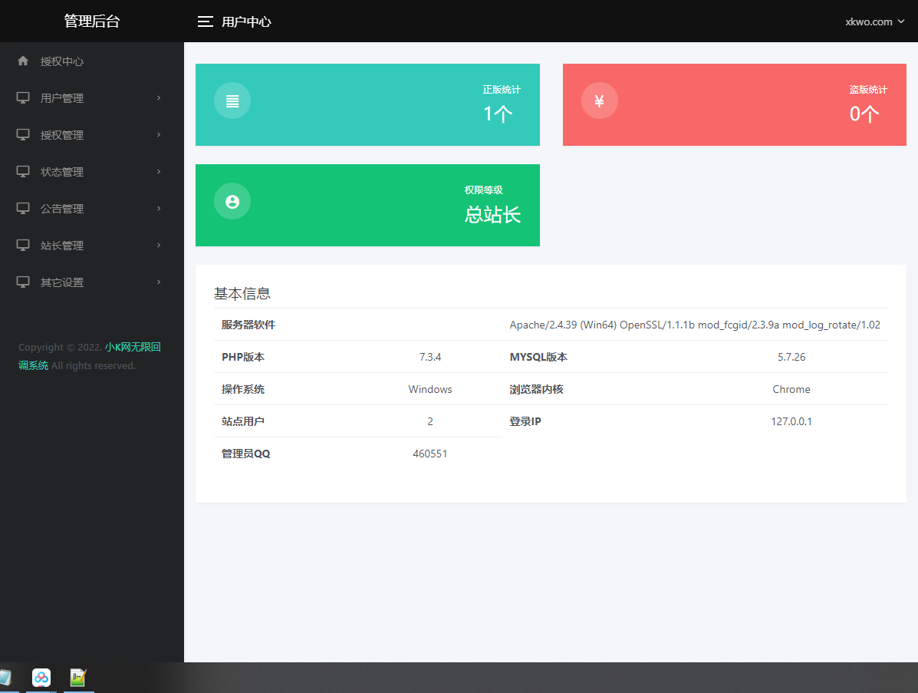
Task: Launch the blue-ring app from the taskbar
Action: (x=41, y=678)
